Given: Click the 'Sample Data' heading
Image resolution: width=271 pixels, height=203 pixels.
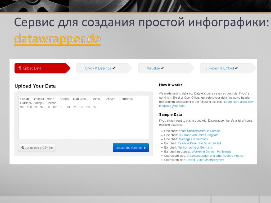Looking at the screenshot, I should [170, 114].
